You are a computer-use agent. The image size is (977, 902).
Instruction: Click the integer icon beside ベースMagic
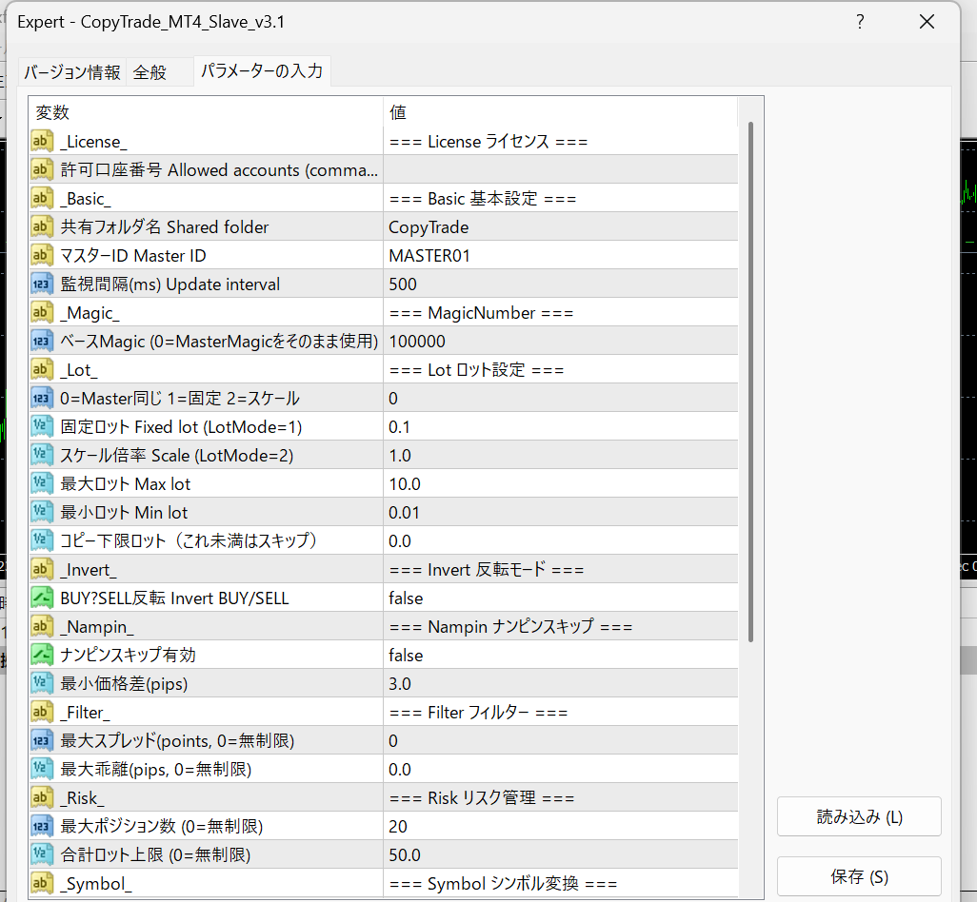click(42, 342)
